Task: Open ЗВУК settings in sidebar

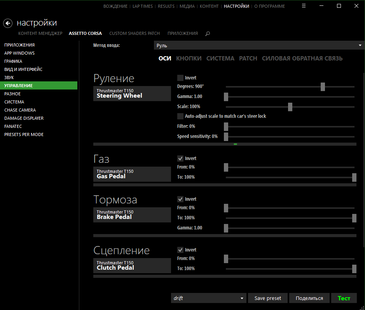Action: point(9,77)
